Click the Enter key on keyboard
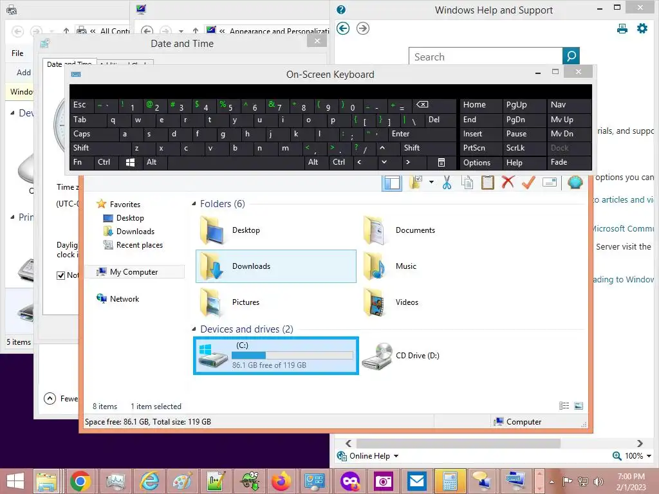The width and height of the screenshot is (659, 494). (422, 134)
